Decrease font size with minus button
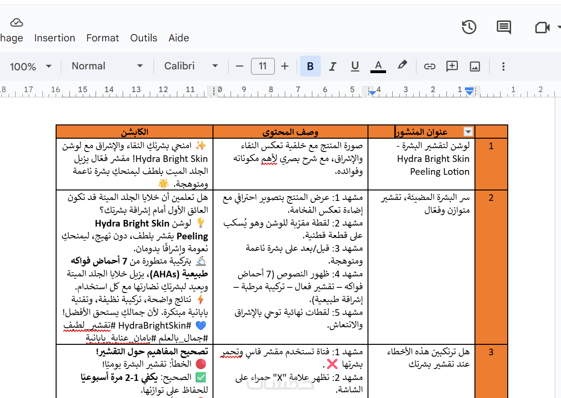This screenshot has height=398, width=561. pos(240,66)
